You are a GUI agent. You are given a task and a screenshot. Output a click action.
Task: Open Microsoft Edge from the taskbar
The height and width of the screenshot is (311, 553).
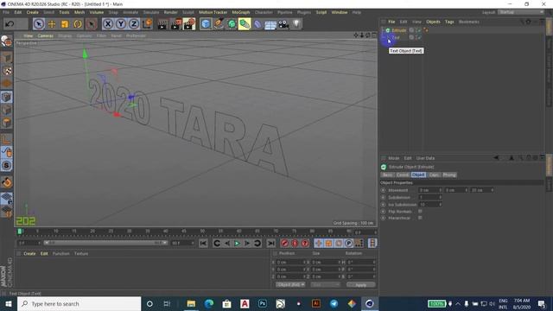[209, 303]
